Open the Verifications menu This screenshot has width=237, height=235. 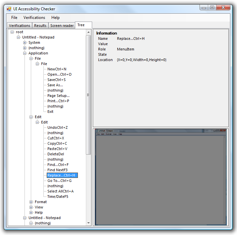tap(34, 18)
